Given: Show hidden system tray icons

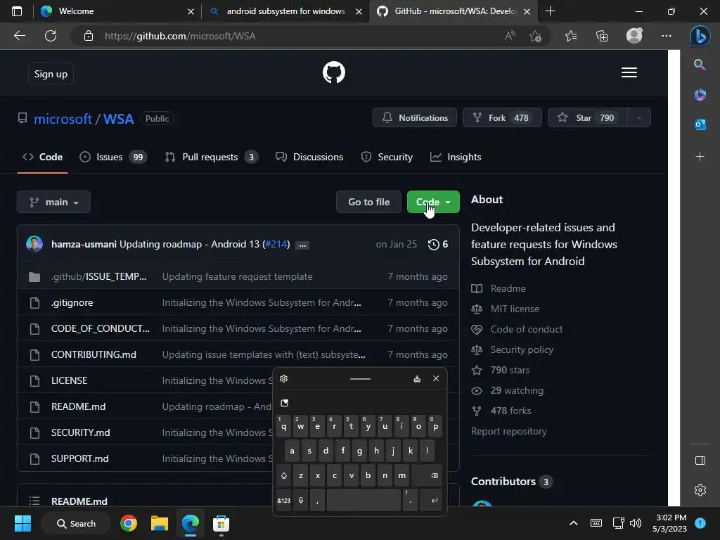Looking at the screenshot, I should click(x=574, y=523).
